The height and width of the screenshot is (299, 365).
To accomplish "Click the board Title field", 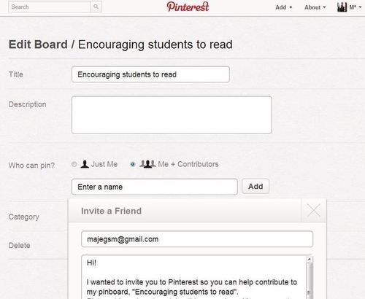I will pos(150,74).
